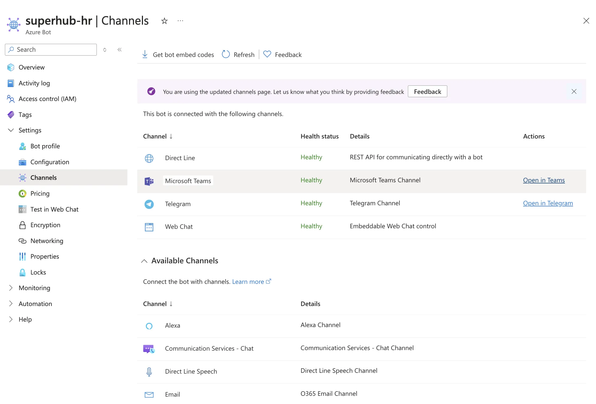Click the Alexa channel icon
The height and width of the screenshot is (404, 596).
pyautogui.click(x=149, y=326)
